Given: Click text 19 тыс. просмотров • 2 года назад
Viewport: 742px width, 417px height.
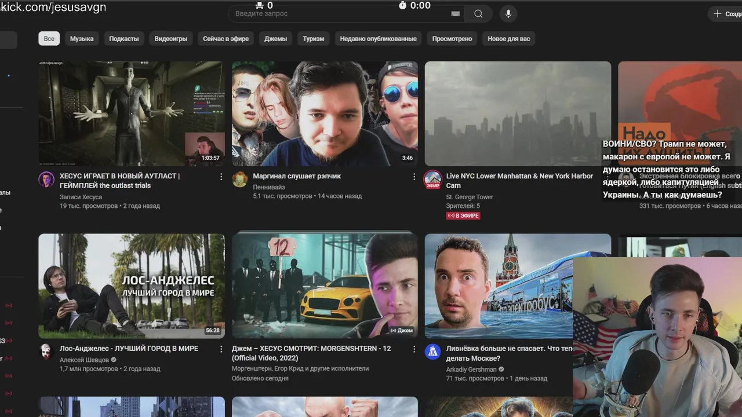Looking at the screenshot, I should pyautogui.click(x=110, y=206).
